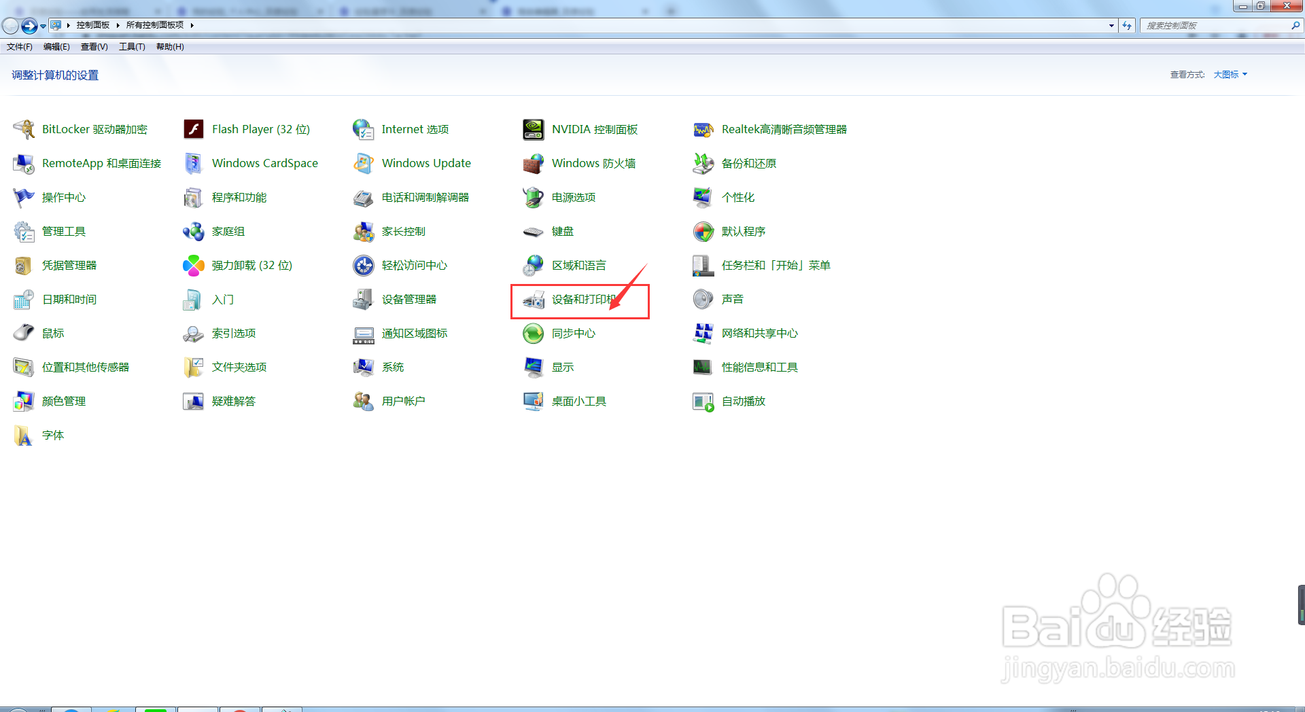Open the 声音 speaker icon
The height and width of the screenshot is (712, 1305).
tap(703, 299)
